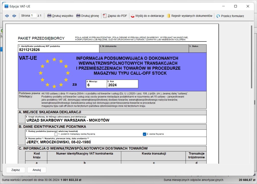The image size is (257, 184).
Task: Click the Miesiąc field
Action: pos(96,85)
